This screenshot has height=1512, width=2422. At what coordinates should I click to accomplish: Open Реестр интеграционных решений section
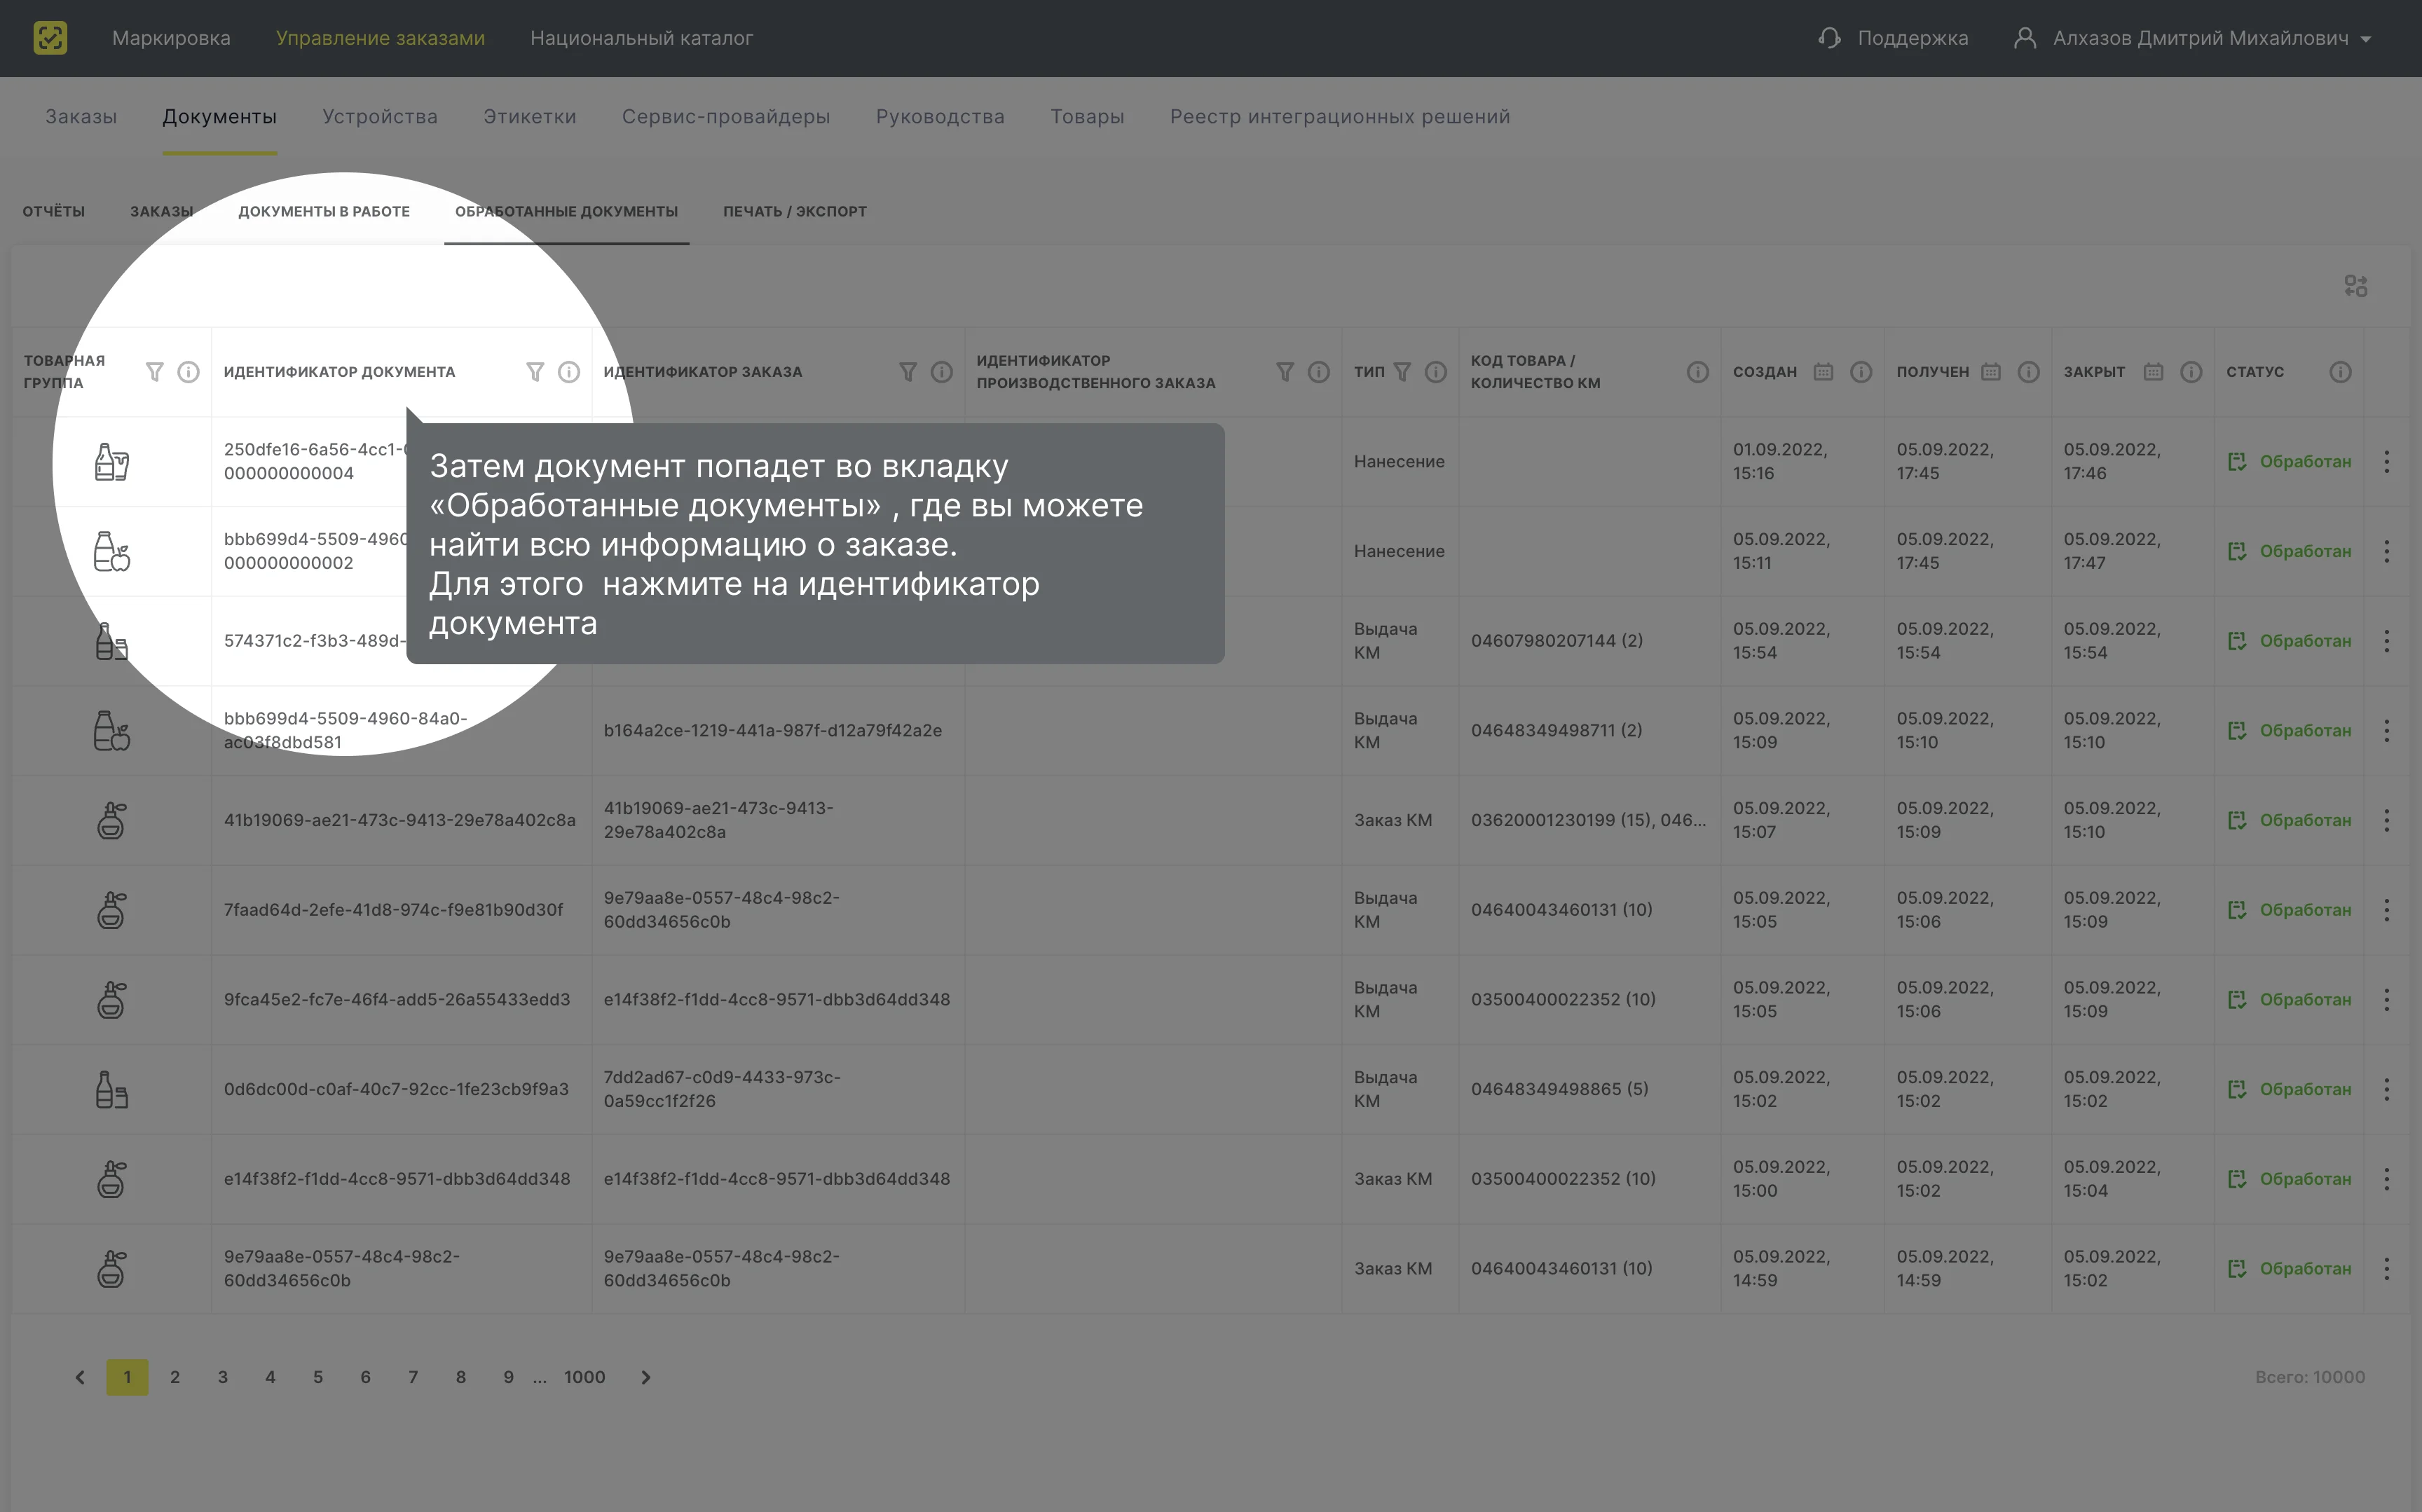(x=1340, y=117)
